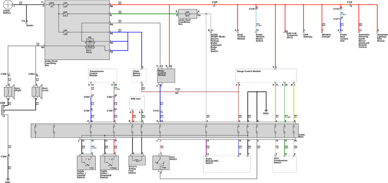Screen dimensions: 388x183
Task: Click the C110 connector label
Action: [252, 9]
